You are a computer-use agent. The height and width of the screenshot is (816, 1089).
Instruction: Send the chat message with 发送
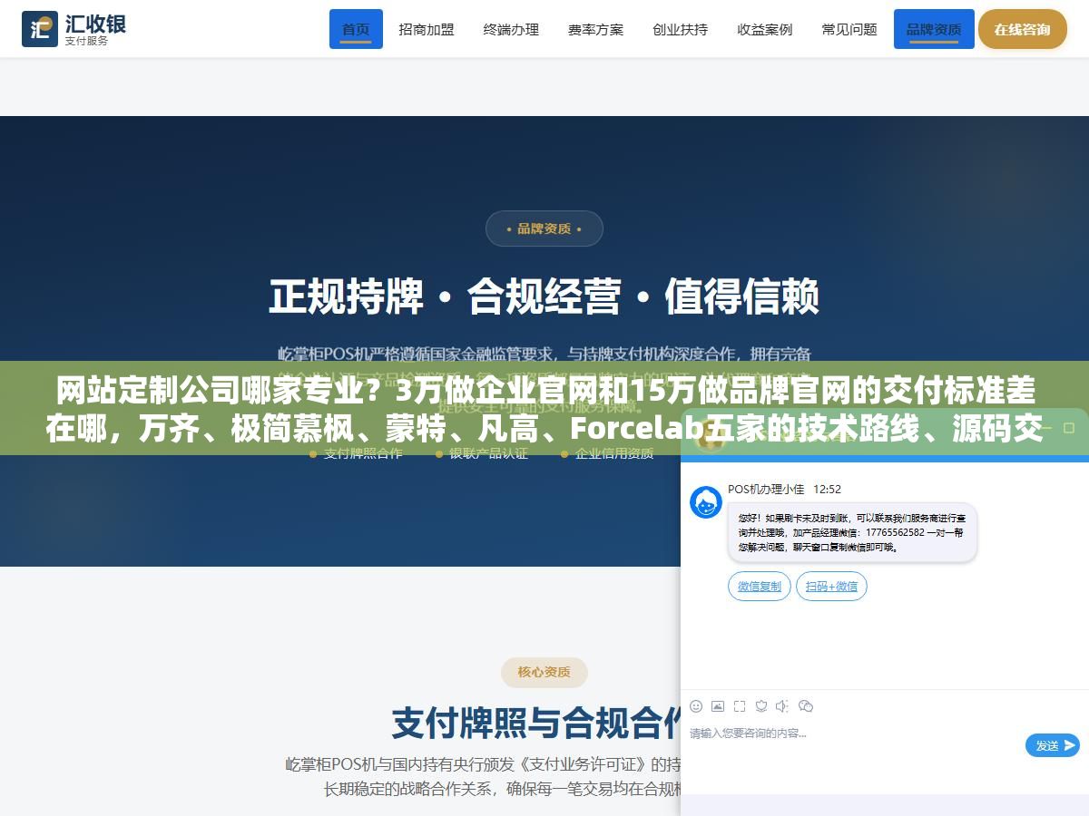1053,745
